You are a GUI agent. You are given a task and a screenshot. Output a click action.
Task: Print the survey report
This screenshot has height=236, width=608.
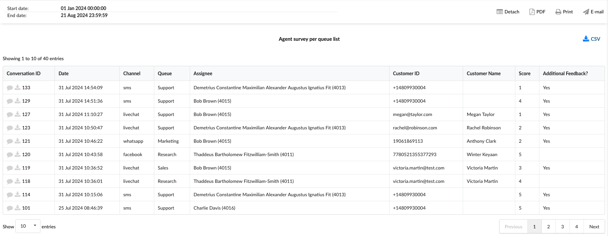point(564,12)
